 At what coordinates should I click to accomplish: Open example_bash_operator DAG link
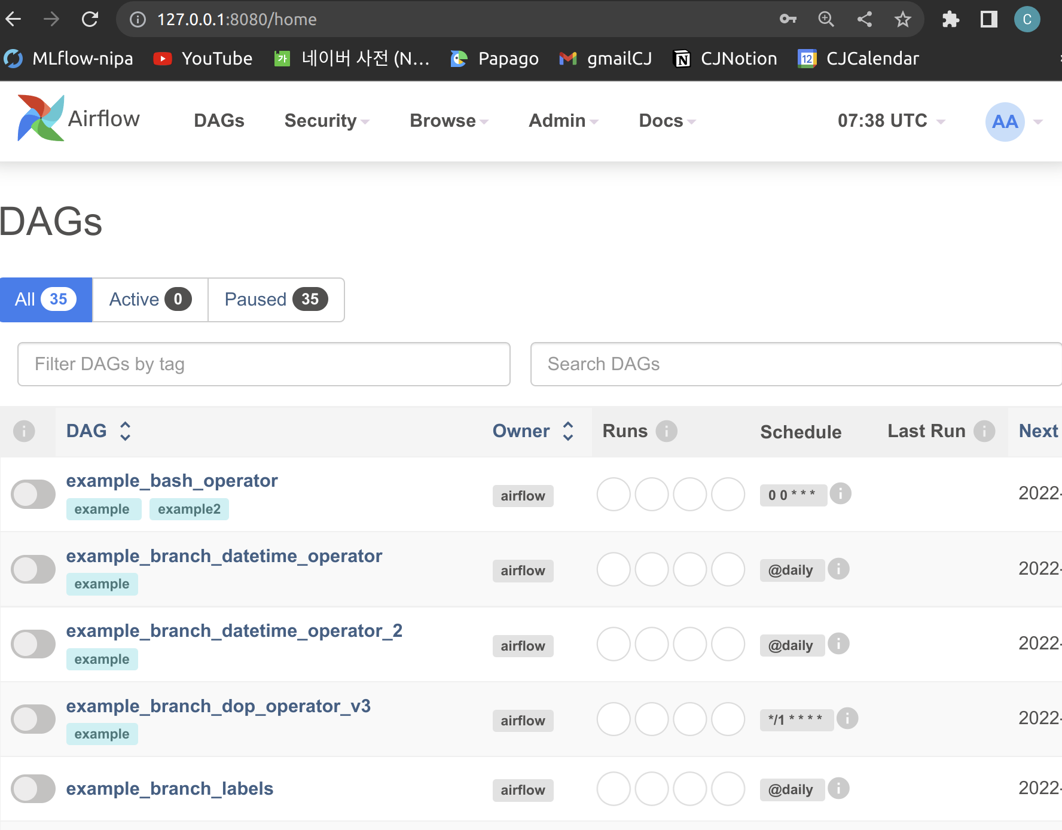point(172,481)
